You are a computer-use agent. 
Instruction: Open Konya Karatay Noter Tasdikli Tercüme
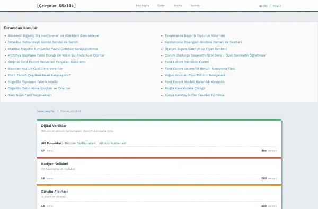click(x=195, y=95)
